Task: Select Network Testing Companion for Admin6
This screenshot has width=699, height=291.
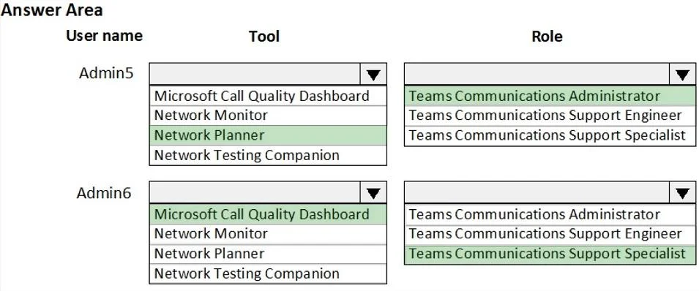Action: coord(268,273)
